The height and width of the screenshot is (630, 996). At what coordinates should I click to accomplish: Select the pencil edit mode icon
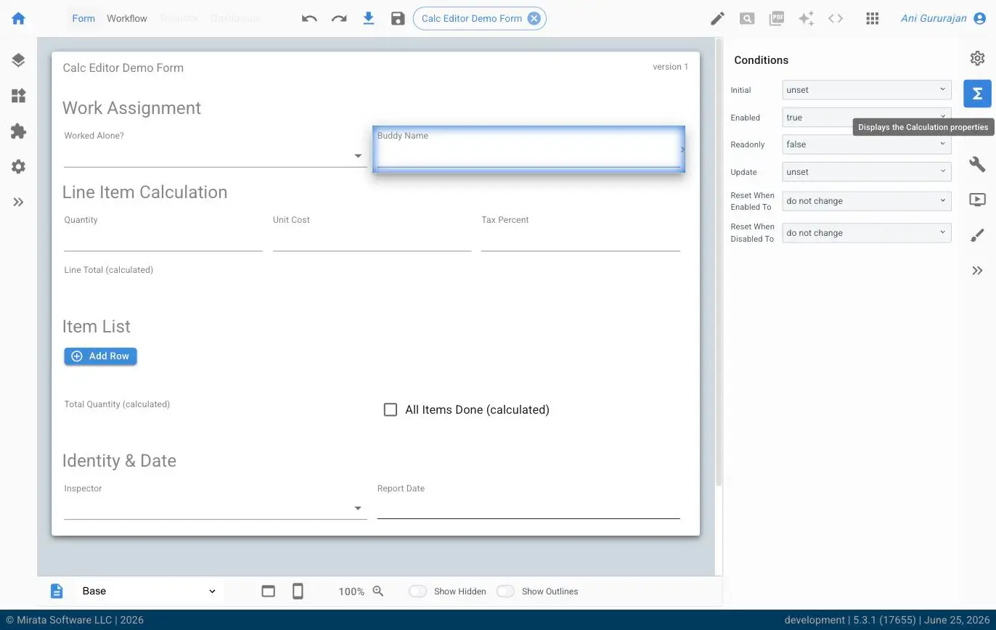[717, 18]
